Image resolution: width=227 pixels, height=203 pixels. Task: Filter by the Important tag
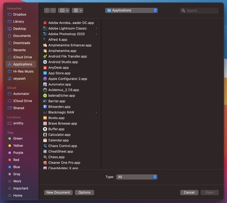[21, 188]
